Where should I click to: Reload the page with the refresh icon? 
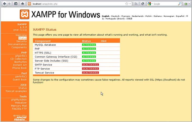pyautogui.click(x=143, y=4)
